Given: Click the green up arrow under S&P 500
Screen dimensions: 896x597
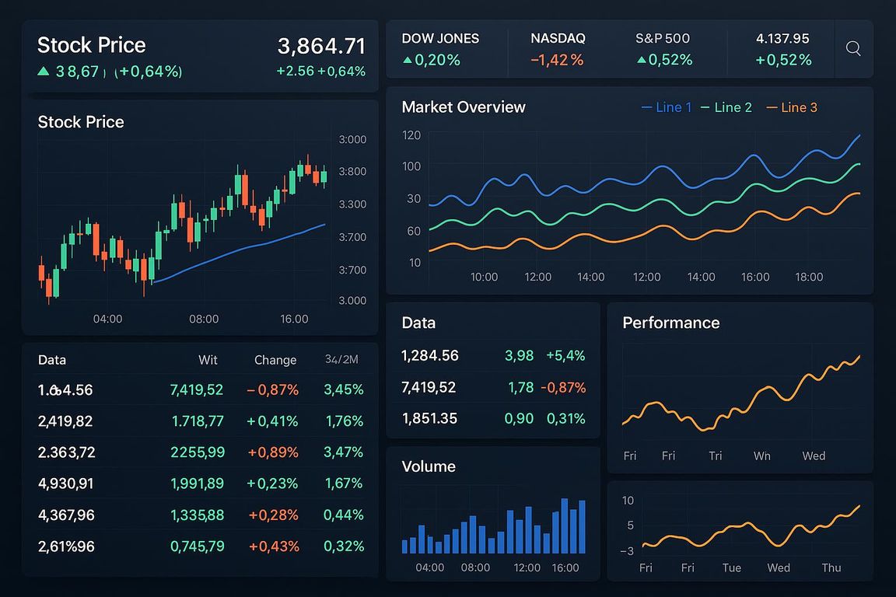Looking at the screenshot, I should (641, 61).
